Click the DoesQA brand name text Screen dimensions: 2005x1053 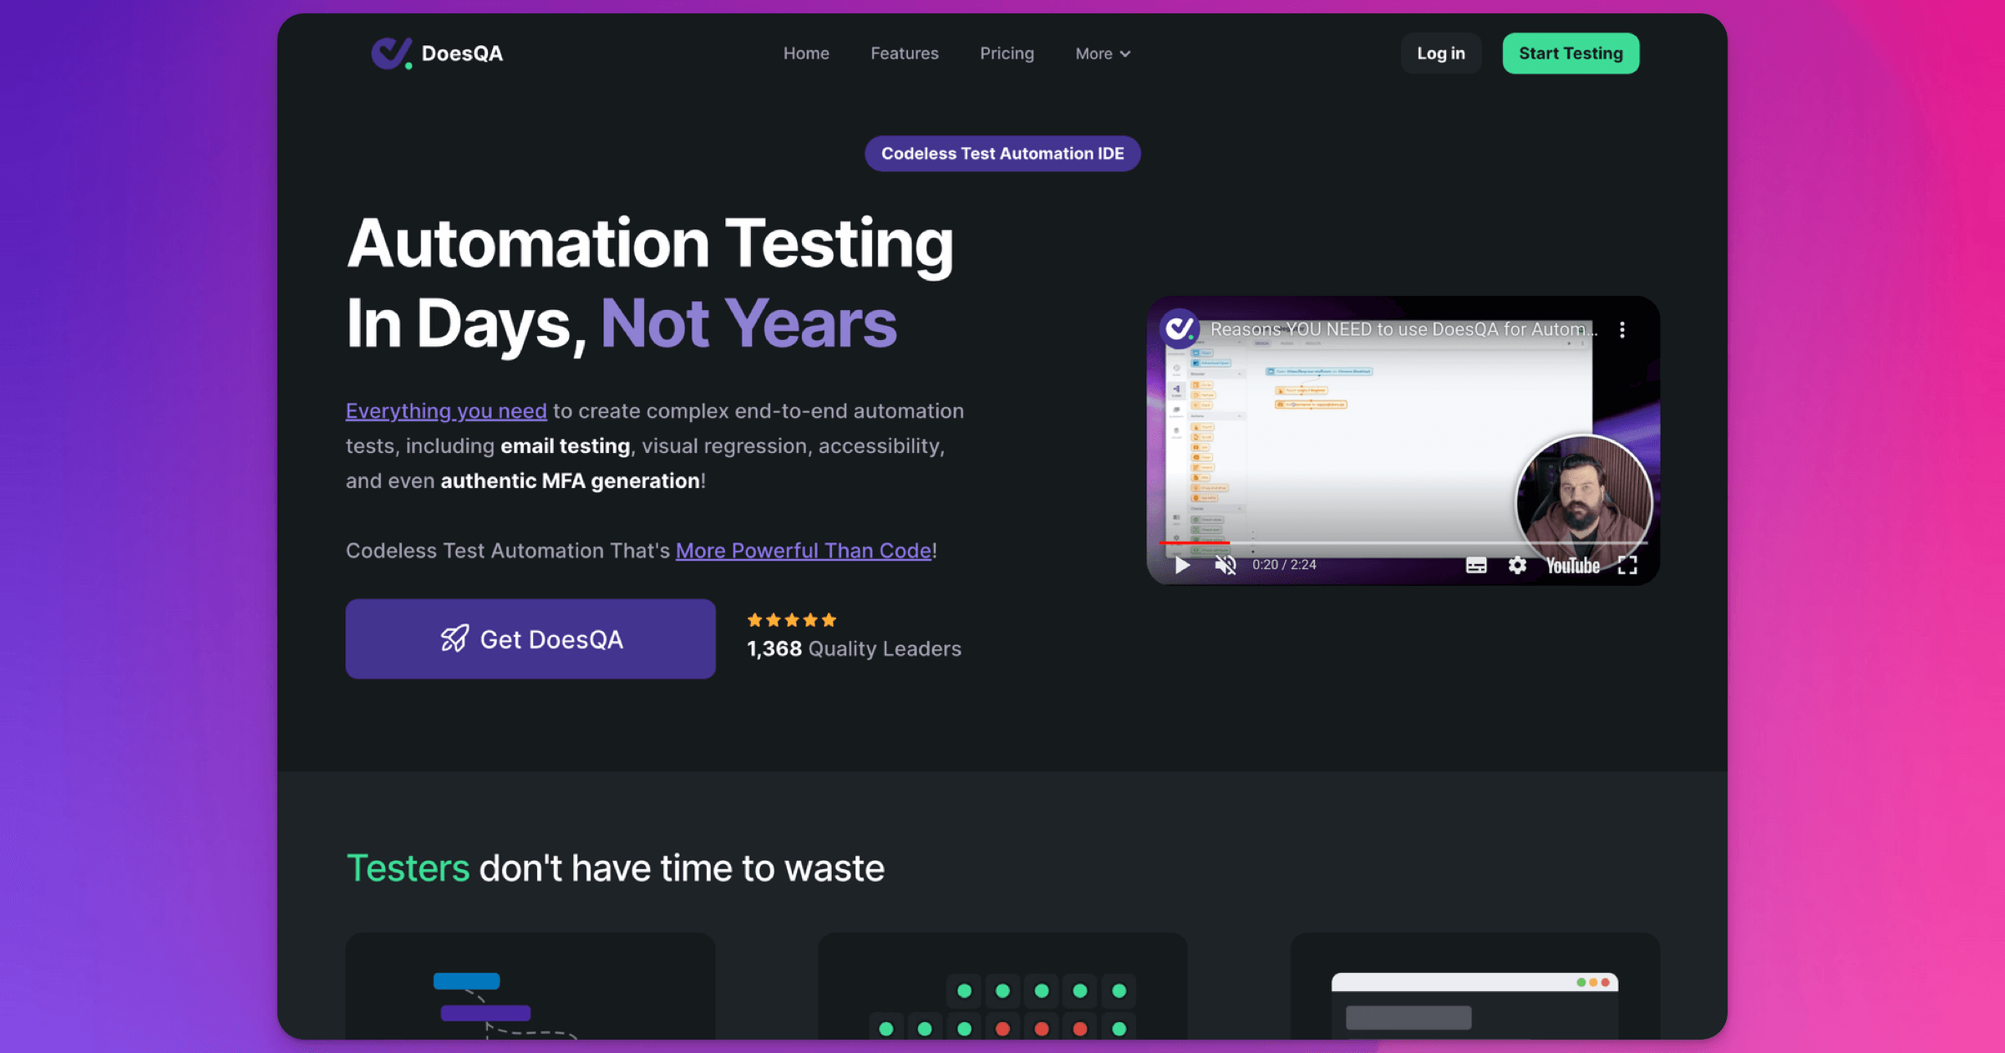pyautogui.click(x=462, y=53)
